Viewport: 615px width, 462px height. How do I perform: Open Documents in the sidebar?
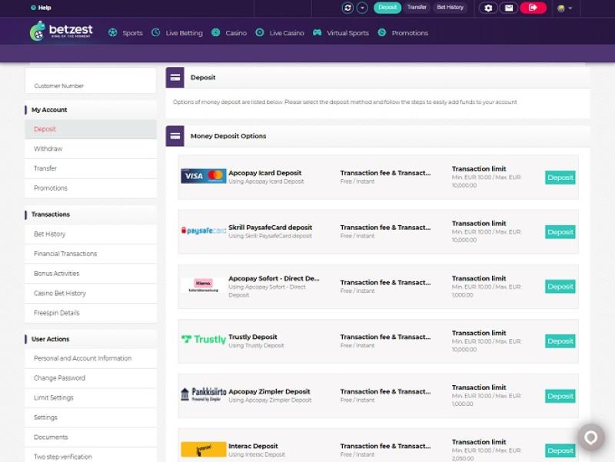tap(91, 437)
